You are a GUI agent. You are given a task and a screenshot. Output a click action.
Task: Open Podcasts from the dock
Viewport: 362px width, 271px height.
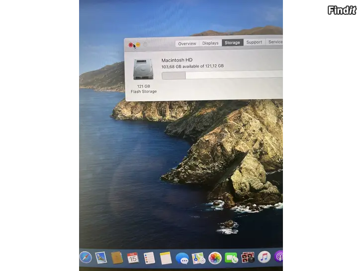[279, 257]
